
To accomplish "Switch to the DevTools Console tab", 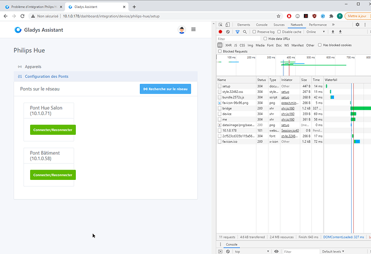I will (262, 25).
